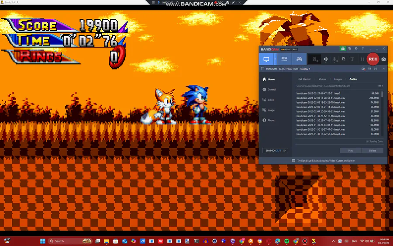This screenshot has height=246, width=393.
Task: Open the Windows Start menu
Action: [43, 241]
